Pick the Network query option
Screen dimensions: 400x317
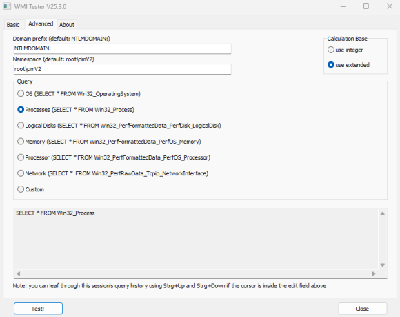[112, 173]
